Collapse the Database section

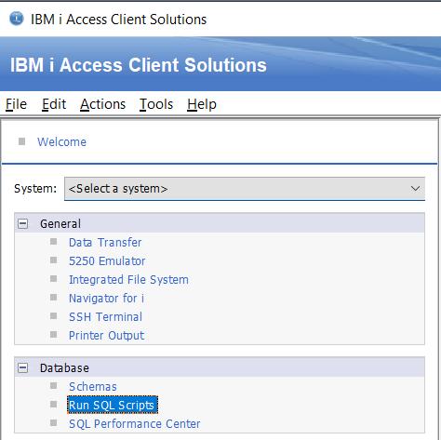point(22,367)
